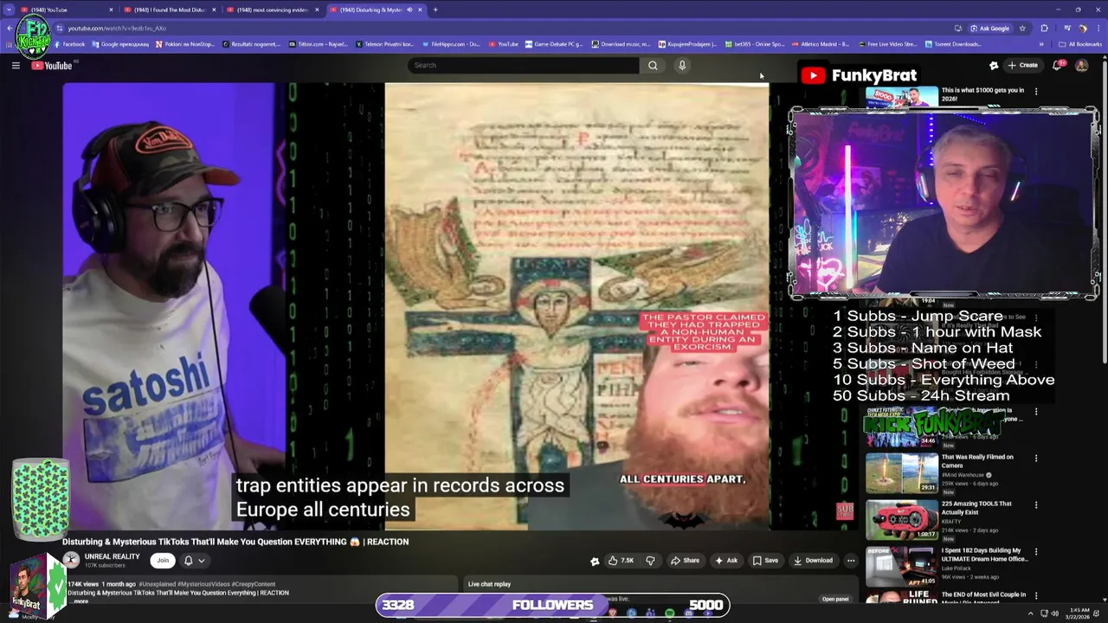Open the Torrent Downloads bookmark
1108x623 pixels.
click(954, 44)
